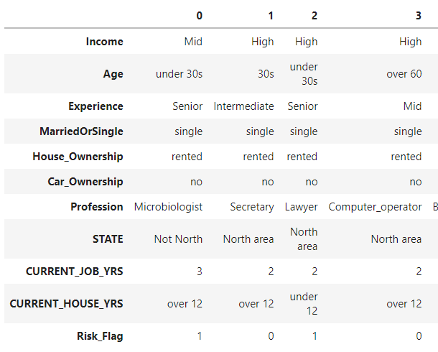The height and width of the screenshot is (352, 438).
Task: Click the Income row header
Action: [x=104, y=42]
